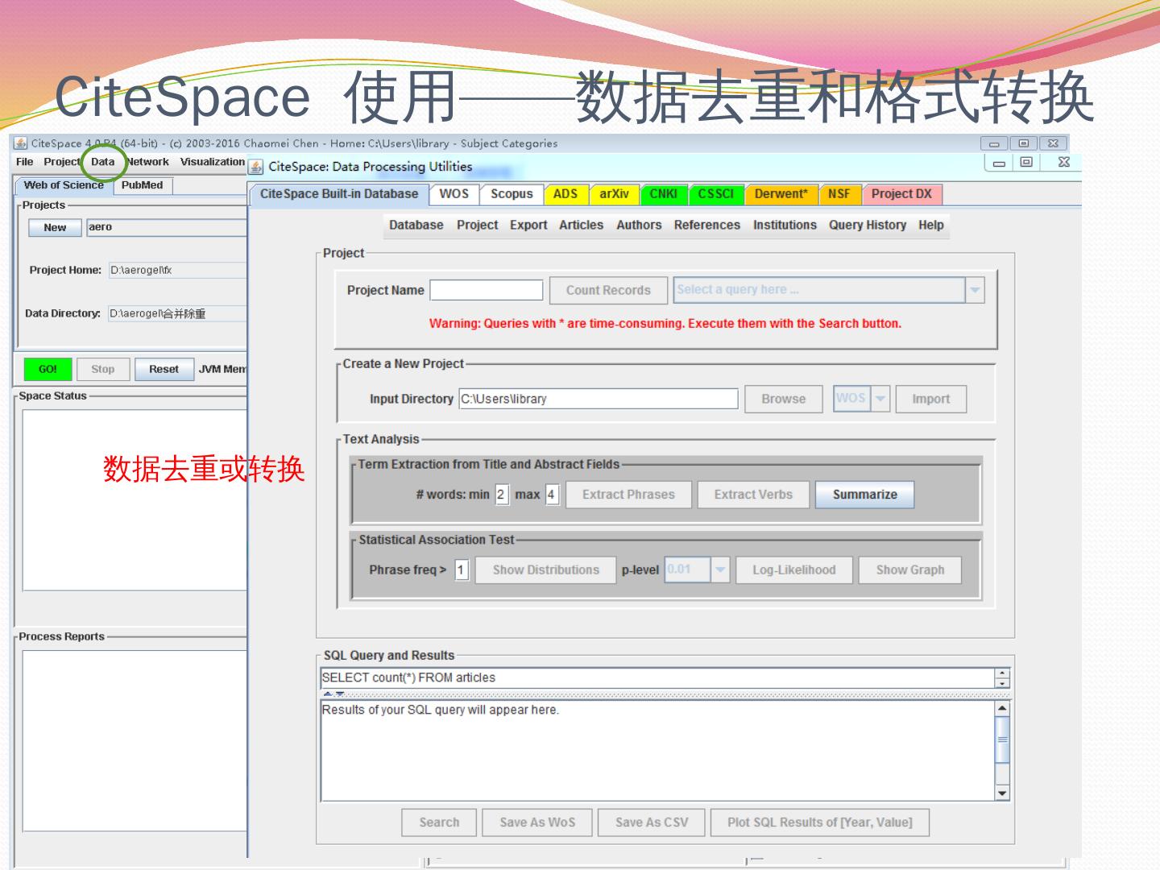Click Save As CSV button

coord(652,822)
